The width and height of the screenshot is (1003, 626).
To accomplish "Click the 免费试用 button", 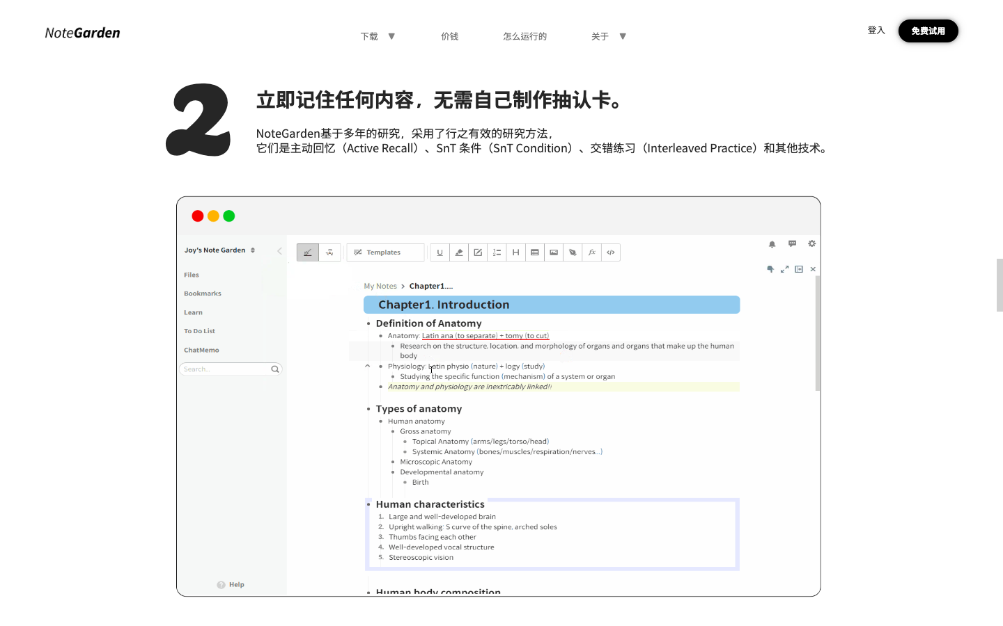I will coord(928,31).
